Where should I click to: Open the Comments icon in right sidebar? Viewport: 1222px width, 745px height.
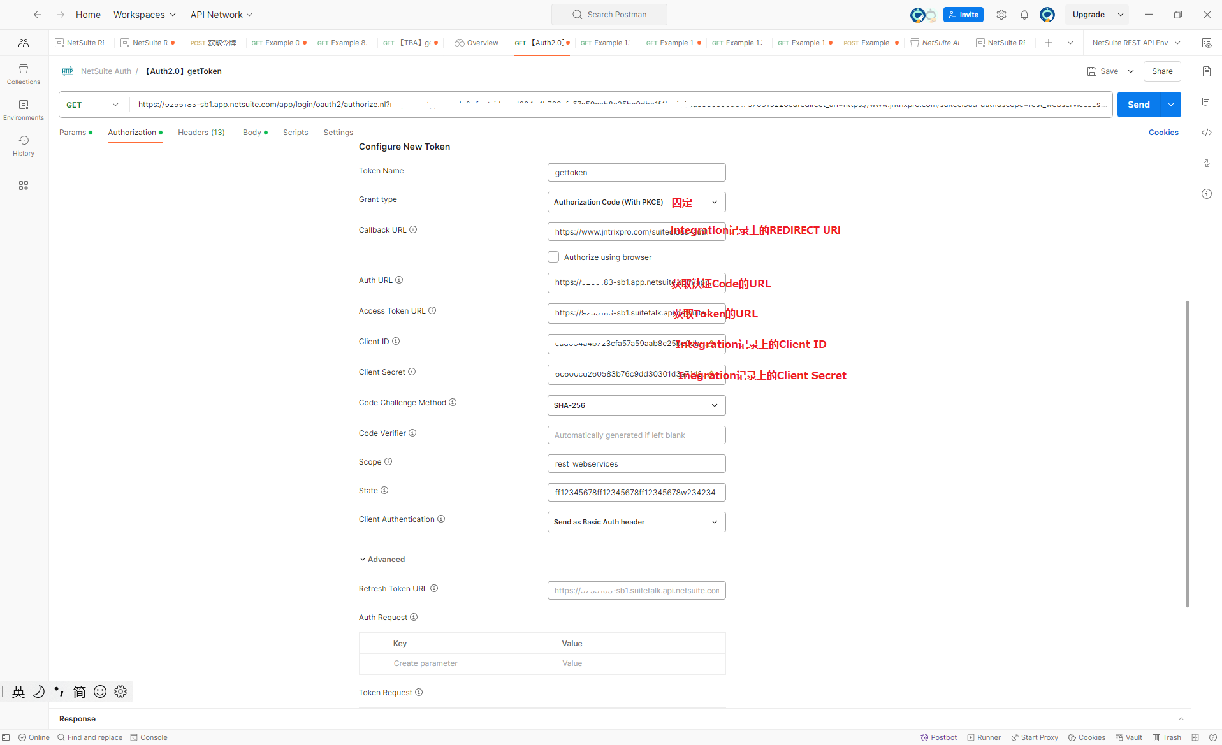tap(1207, 102)
